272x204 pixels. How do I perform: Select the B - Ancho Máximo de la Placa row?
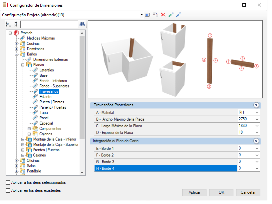pyautogui.click(x=166, y=119)
